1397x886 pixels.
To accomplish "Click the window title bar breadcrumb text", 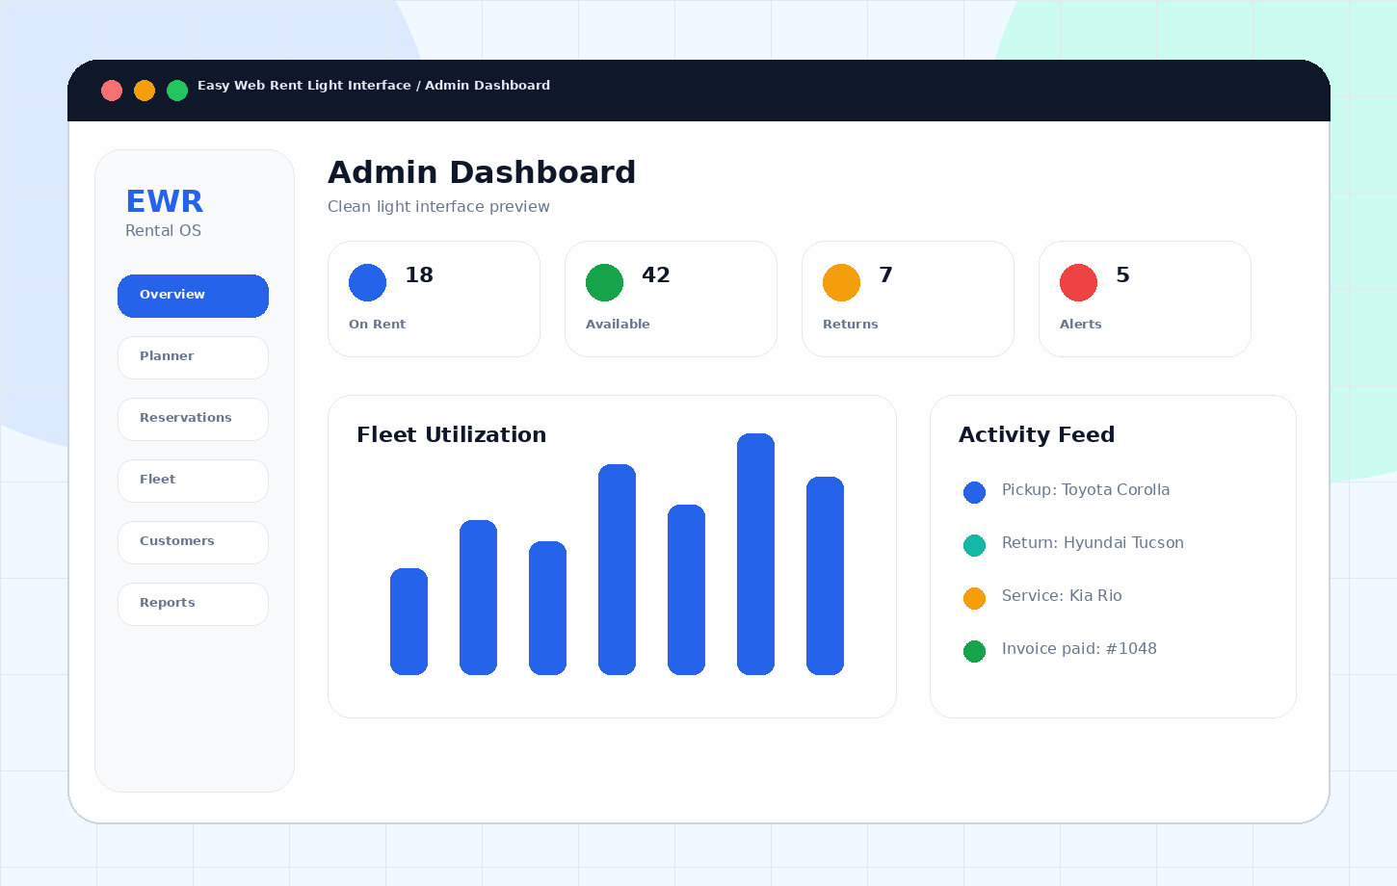I will (374, 86).
